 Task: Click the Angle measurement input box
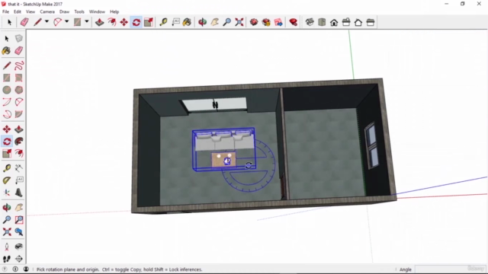click(x=450, y=269)
